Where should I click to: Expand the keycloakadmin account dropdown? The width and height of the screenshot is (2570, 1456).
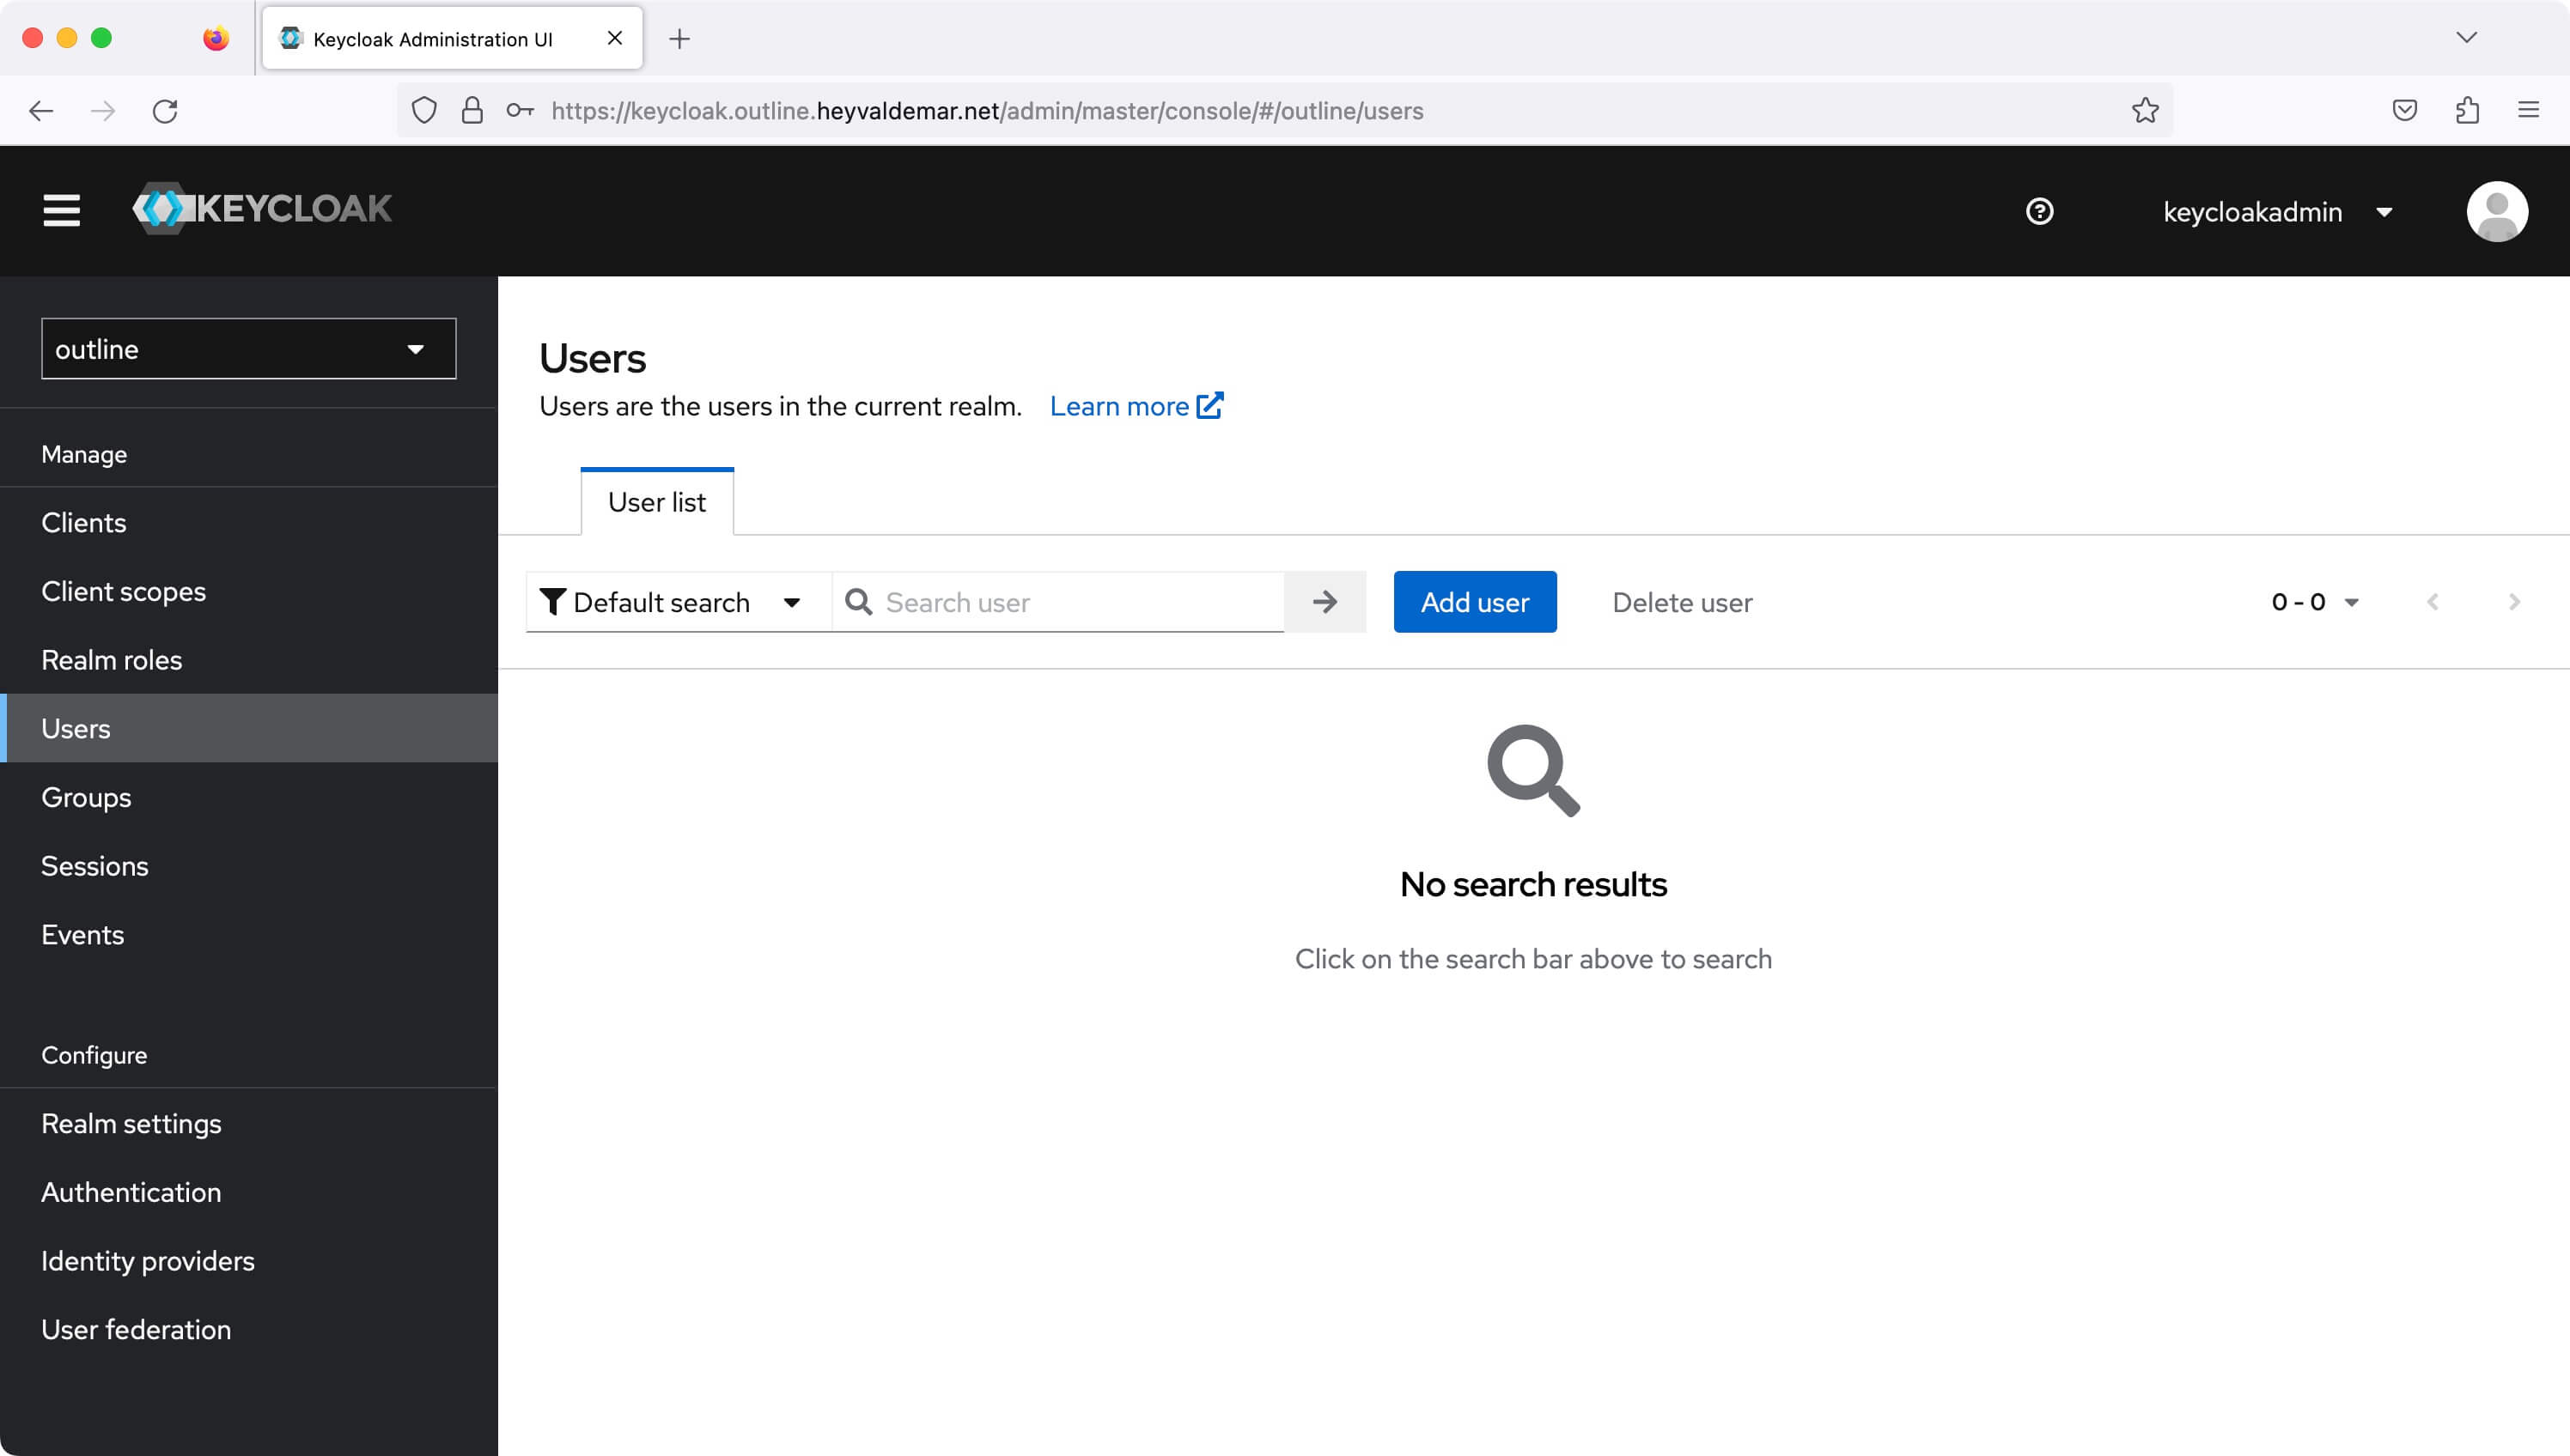[2383, 210]
